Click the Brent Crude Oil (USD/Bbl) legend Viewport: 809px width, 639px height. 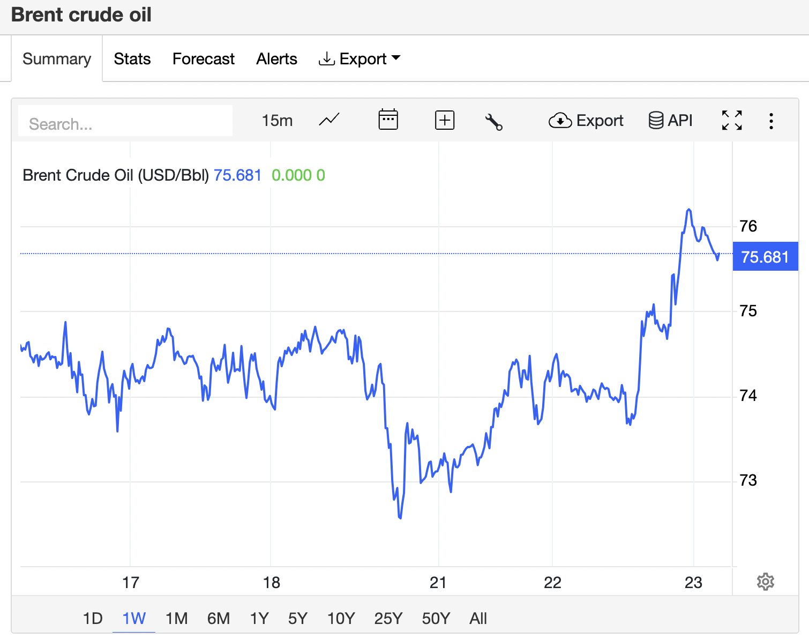coord(116,175)
